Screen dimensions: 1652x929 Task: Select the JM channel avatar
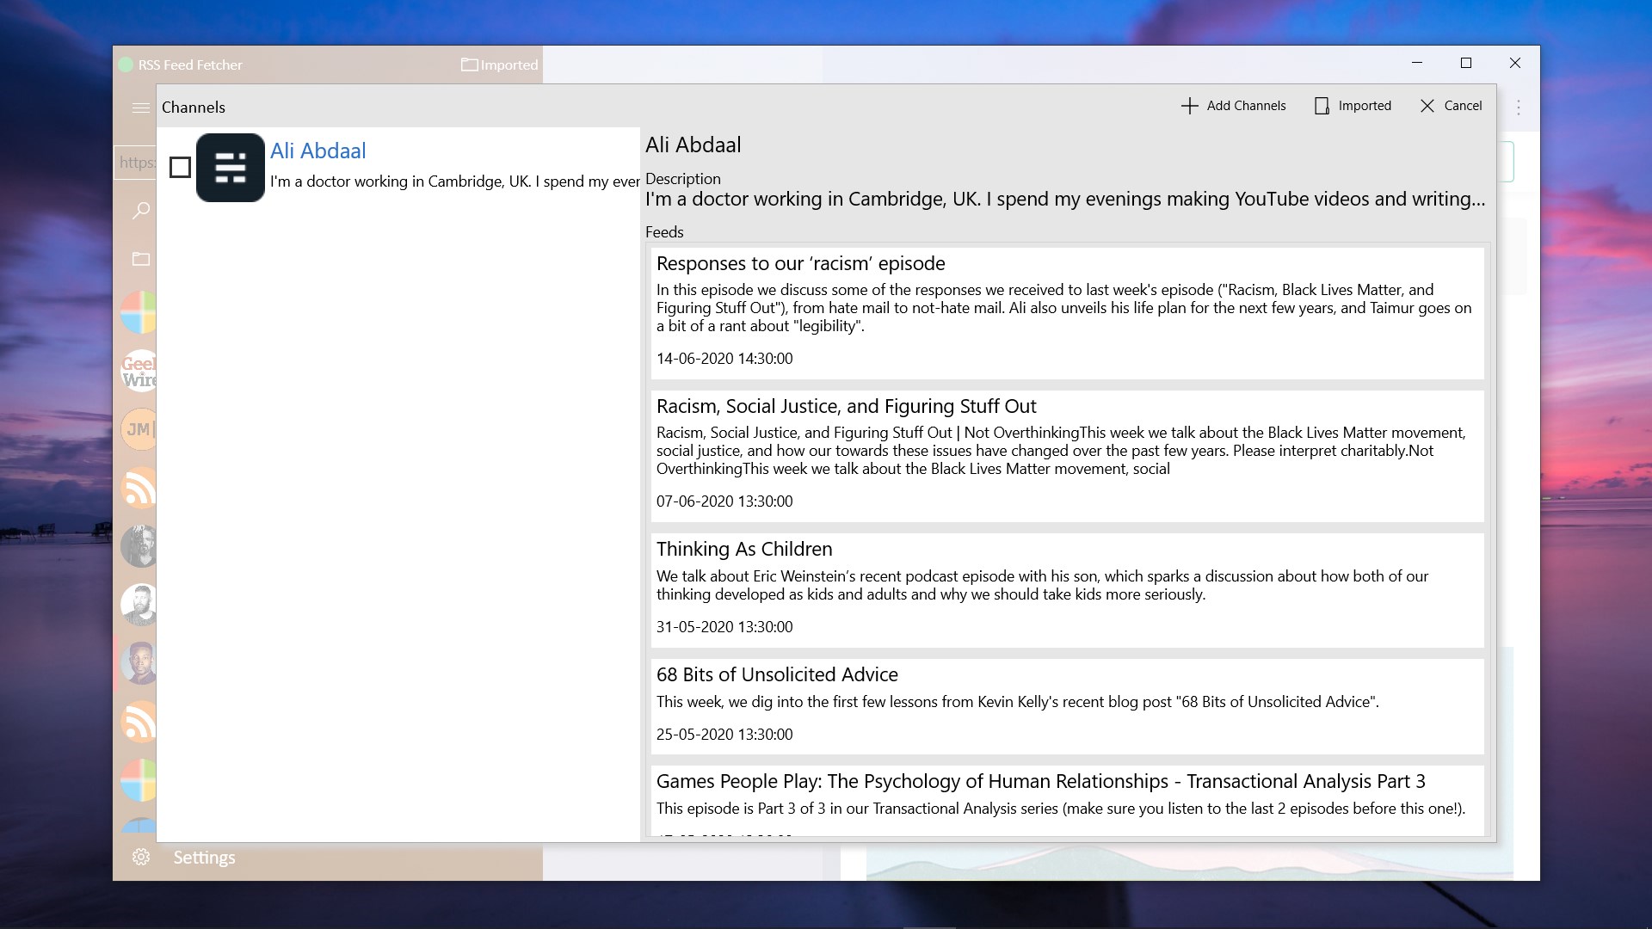pyautogui.click(x=139, y=429)
